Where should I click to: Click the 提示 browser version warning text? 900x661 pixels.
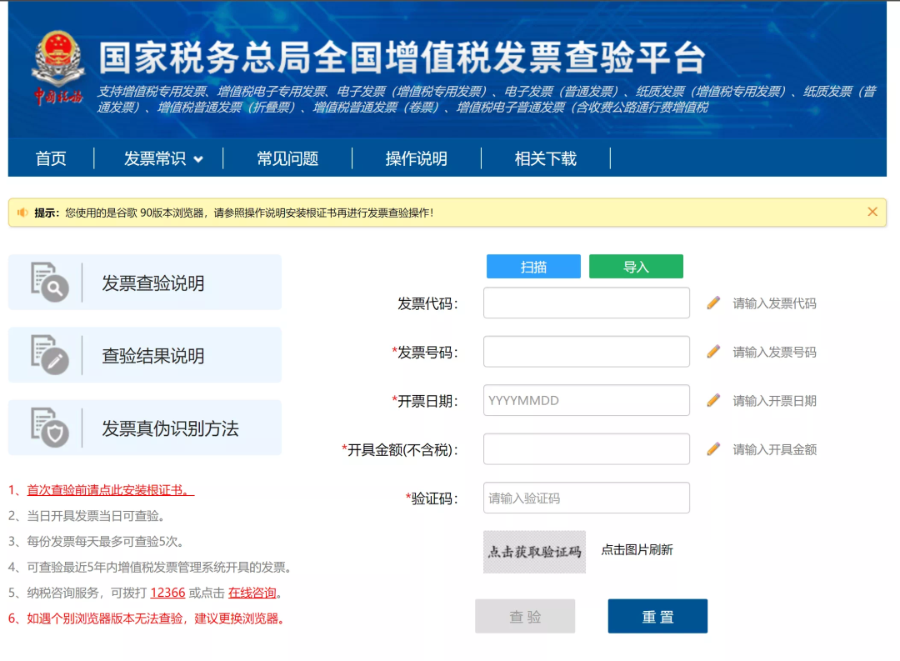(x=234, y=213)
